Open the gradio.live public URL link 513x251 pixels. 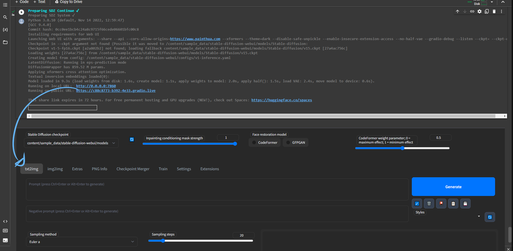pos(116,90)
